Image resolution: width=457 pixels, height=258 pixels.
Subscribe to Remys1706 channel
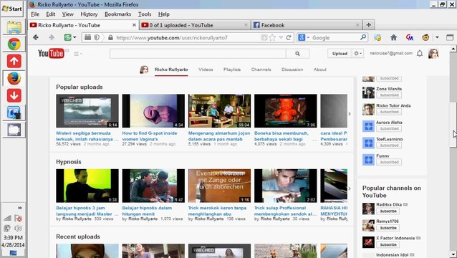[388, 228]
